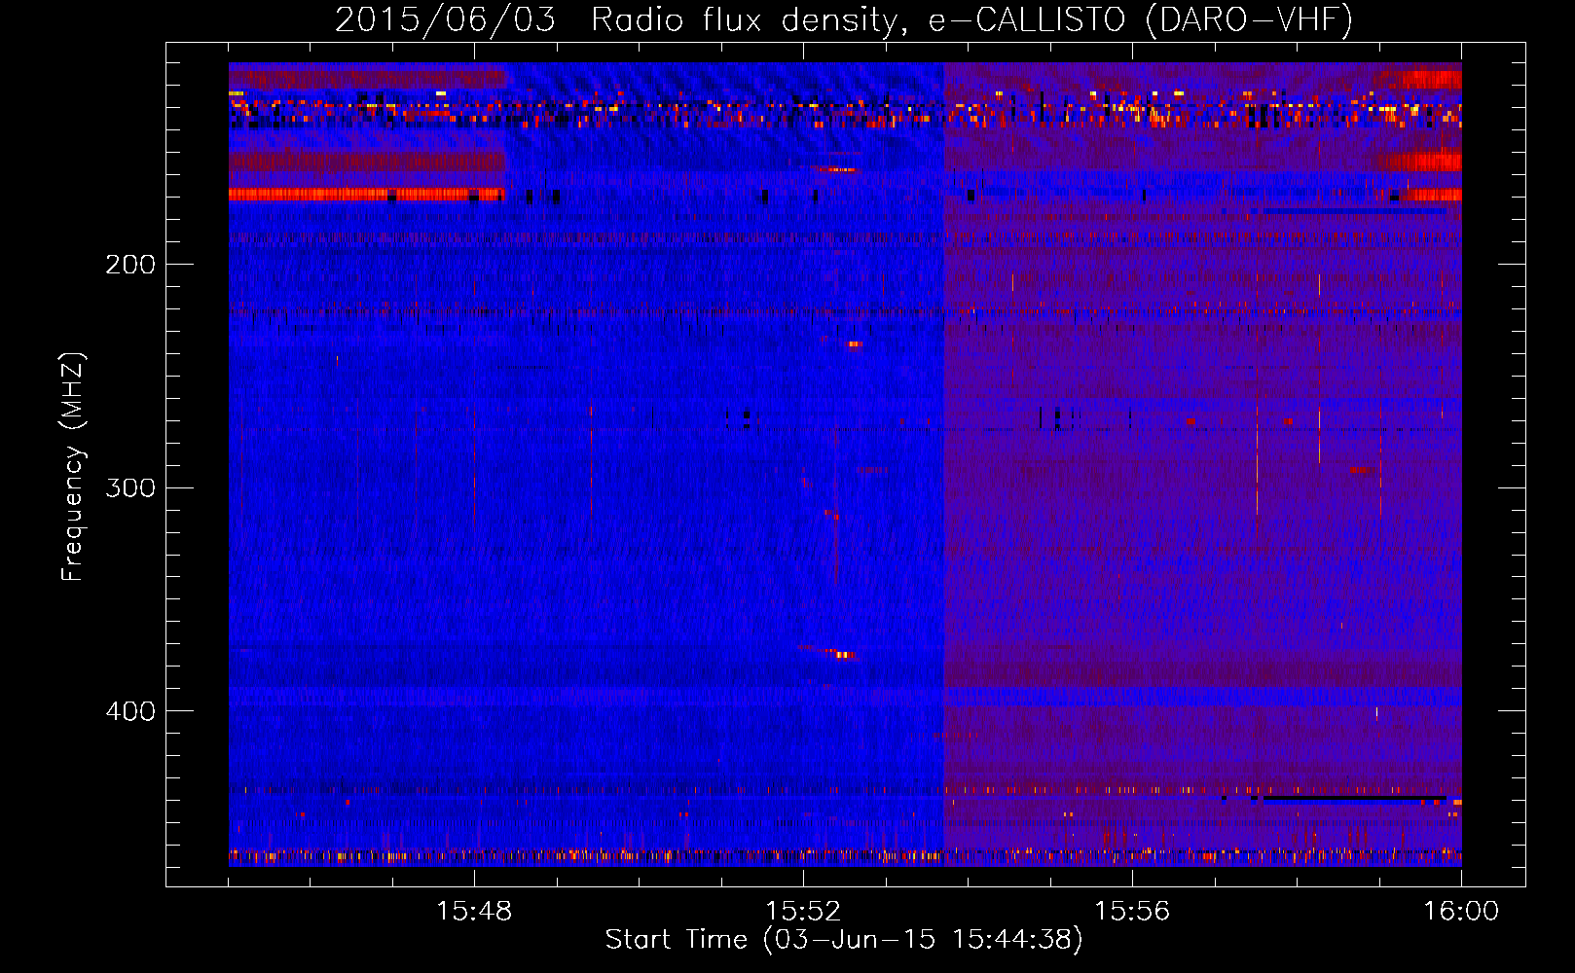
Task: Click the 'Frequency (MHZ)' axis label
Action: point(73,467)
